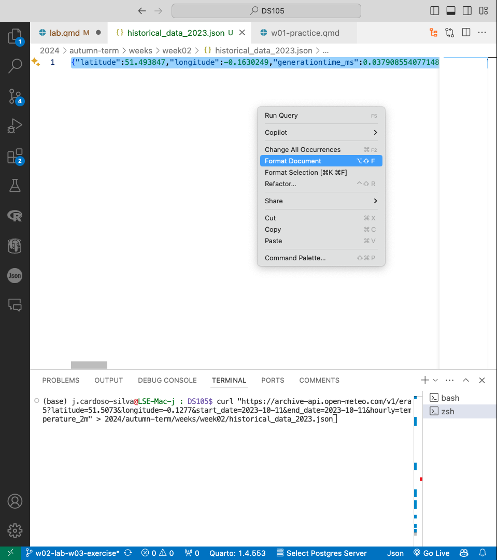Close the historical_data_2023.json tab

click(x=242, y=33)
